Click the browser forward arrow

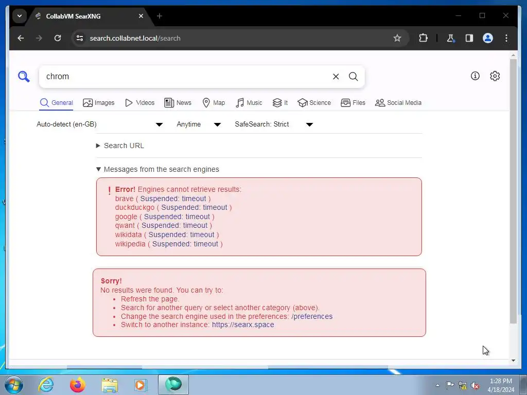point(39,38)
